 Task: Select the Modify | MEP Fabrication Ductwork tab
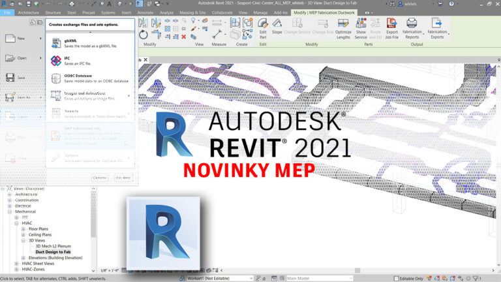[x=324, y=13]
